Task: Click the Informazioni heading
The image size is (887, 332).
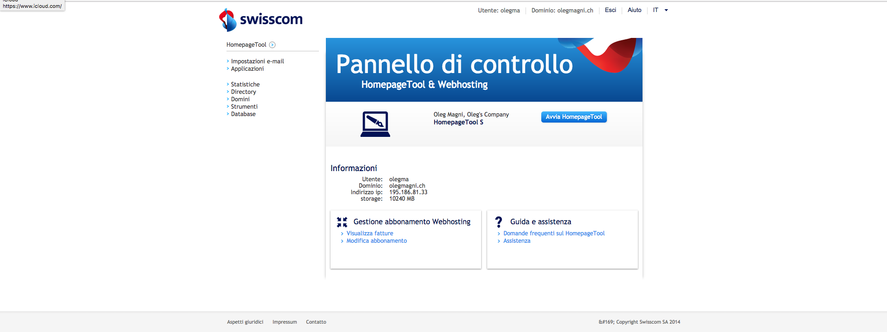Action: pos(354,168)
